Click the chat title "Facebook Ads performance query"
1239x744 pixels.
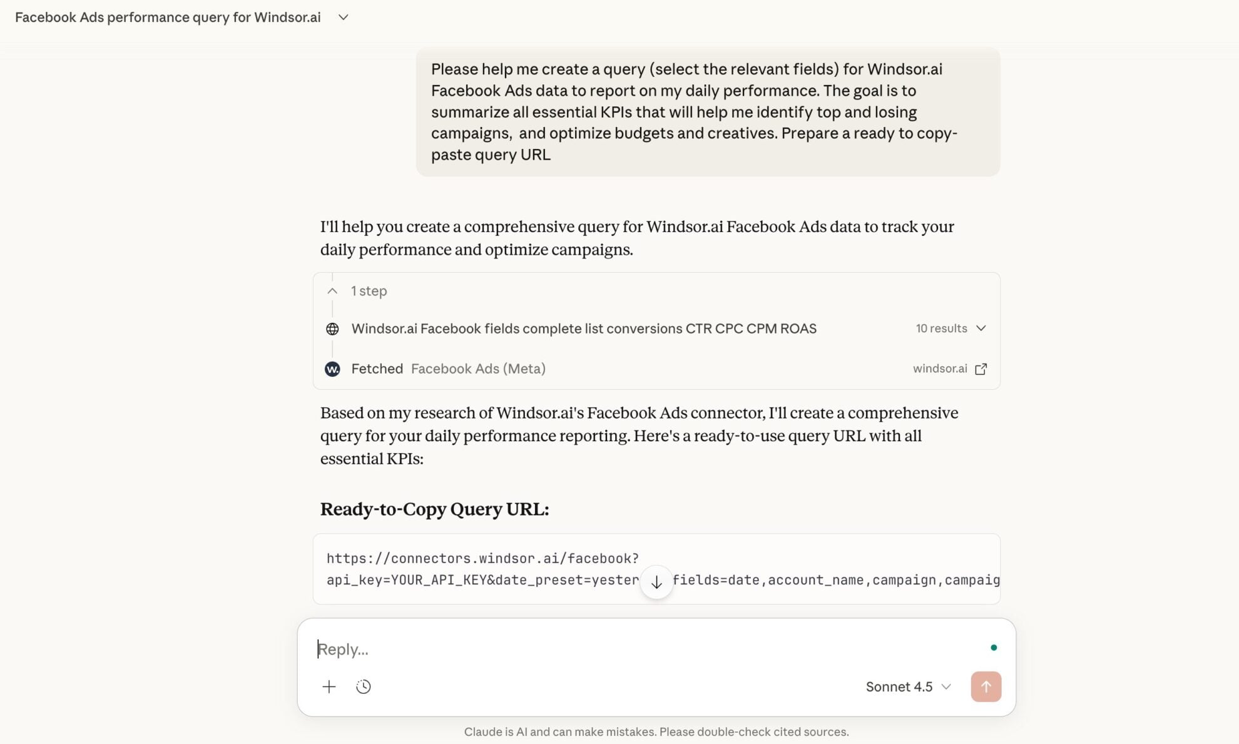(168, 18)
